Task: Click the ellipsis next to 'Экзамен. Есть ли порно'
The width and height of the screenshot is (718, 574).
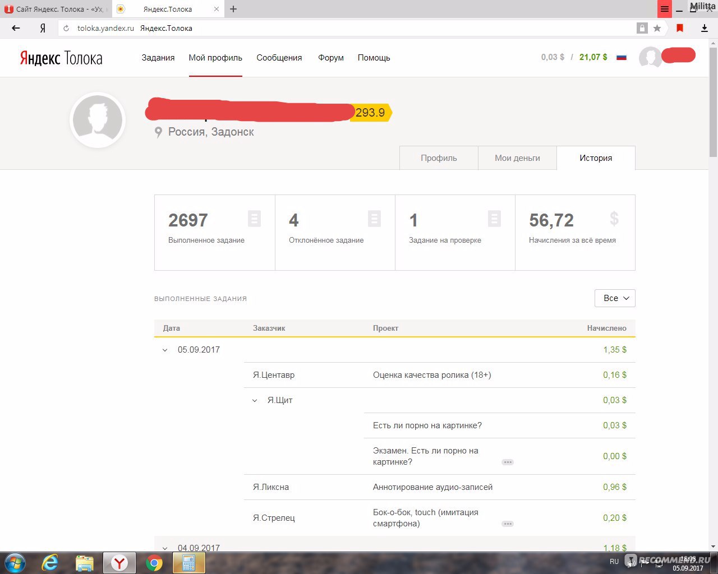Action: click(508, 462)
